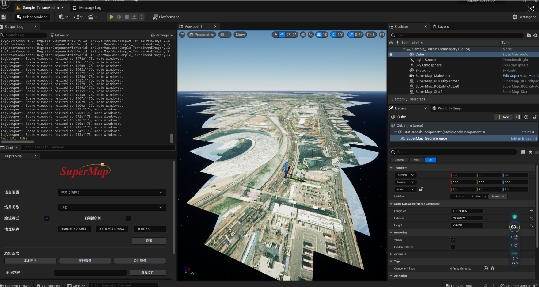Open the Details view options gear icon
The height and width of the screenshot is (287, 539).
click(537, 152)
